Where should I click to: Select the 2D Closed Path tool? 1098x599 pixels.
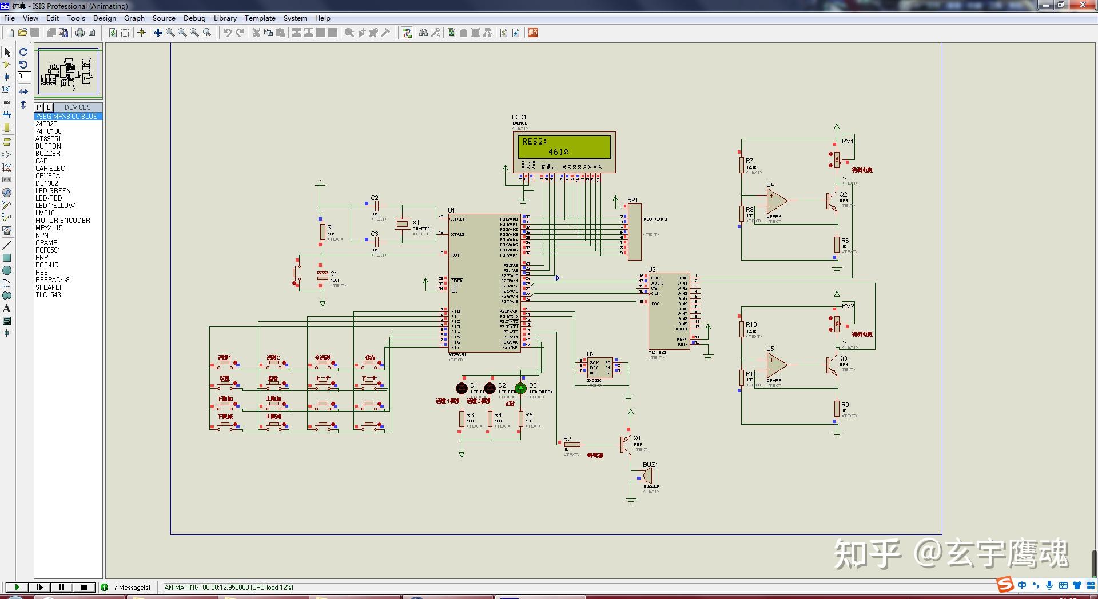[x=7, y=295]
